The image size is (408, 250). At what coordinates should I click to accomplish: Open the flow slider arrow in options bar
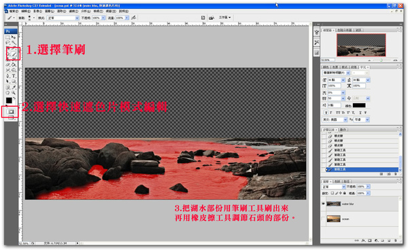[127, 18]
